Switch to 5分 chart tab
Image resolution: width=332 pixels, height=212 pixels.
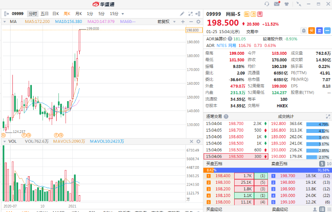pos(101,14)
